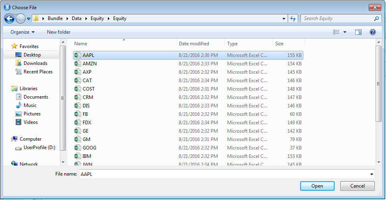The width and height of the screenshot is (386, 200).
Task: Click the GM Excel file icon
Action: point(77,139)
